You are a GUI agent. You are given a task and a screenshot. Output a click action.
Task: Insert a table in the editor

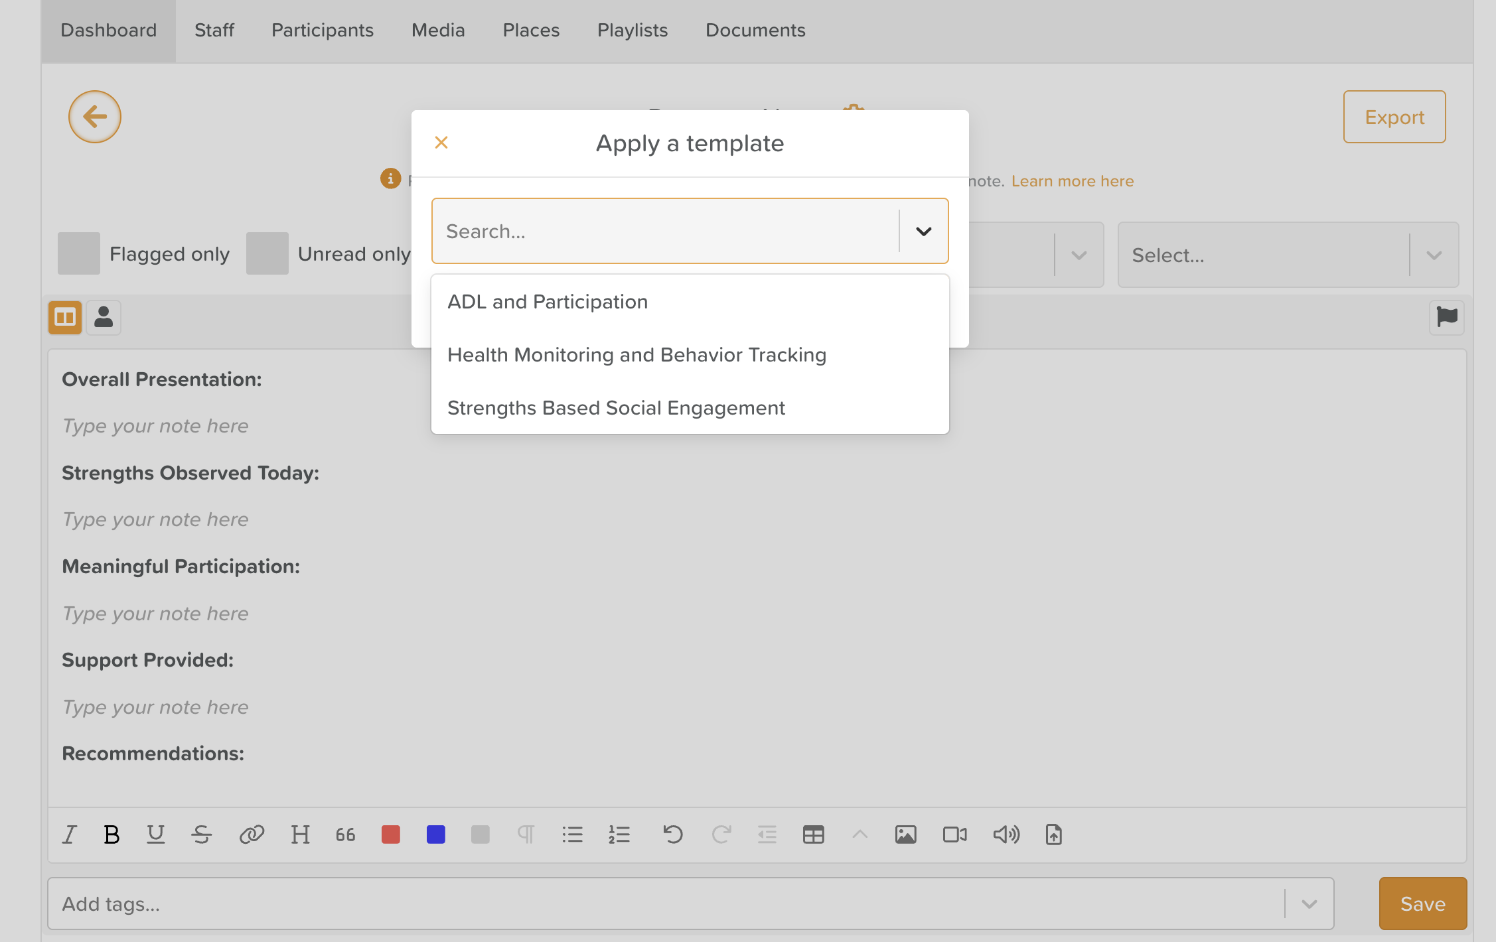pos(813,835)
